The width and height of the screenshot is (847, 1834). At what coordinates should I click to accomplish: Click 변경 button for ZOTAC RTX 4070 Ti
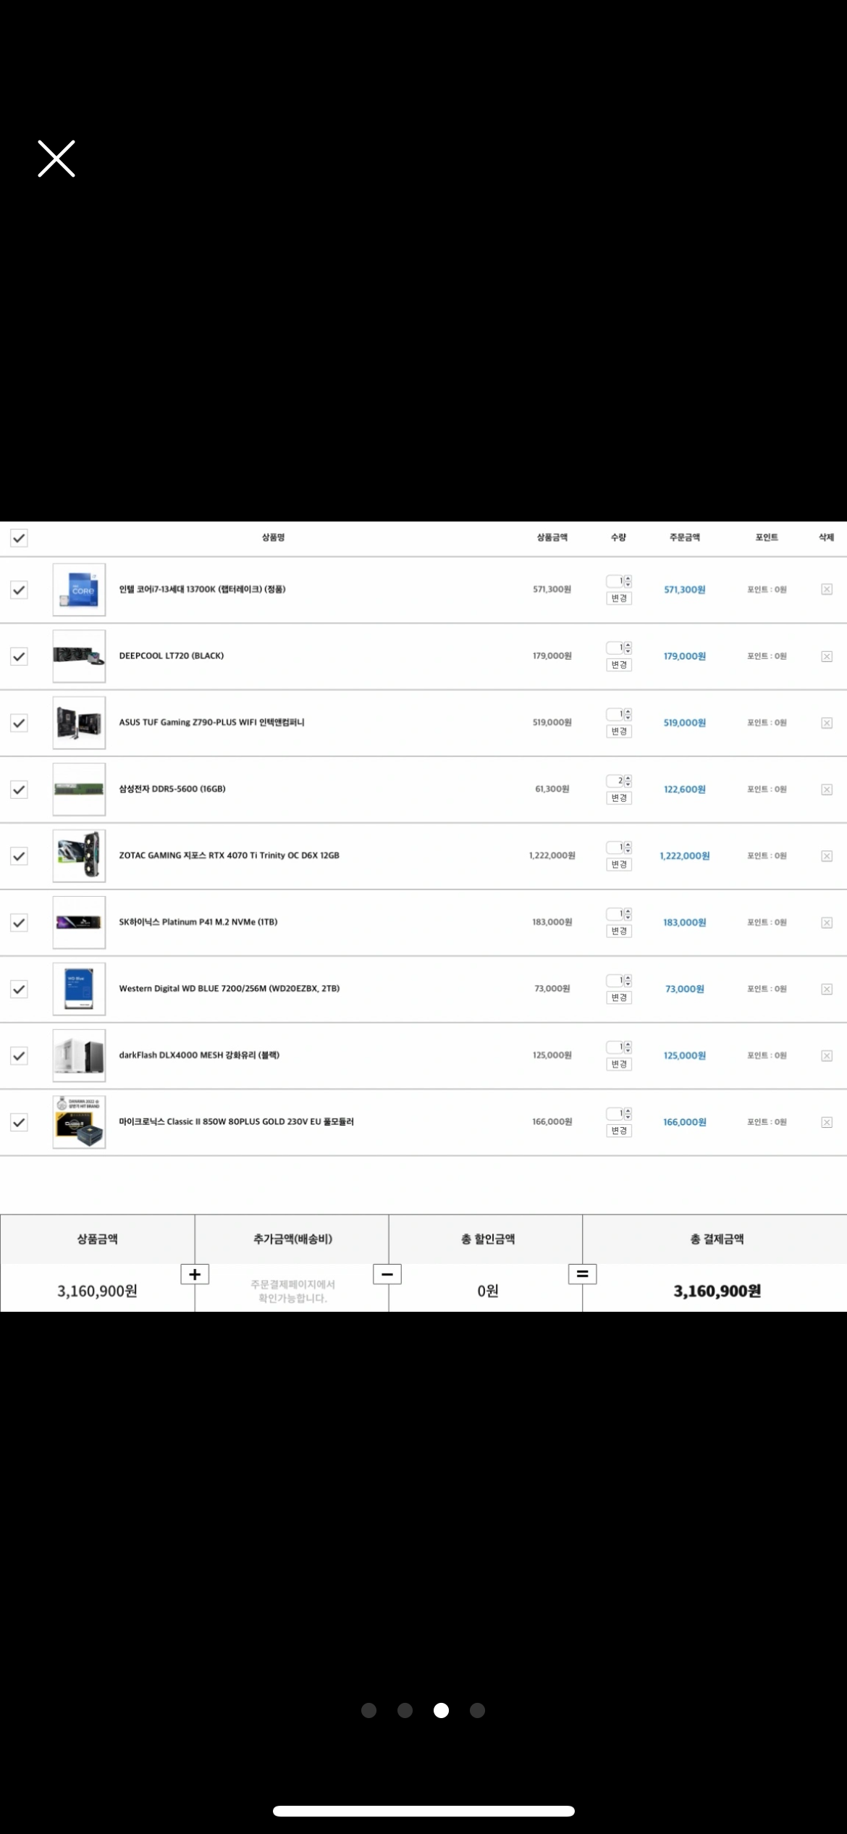619,865
